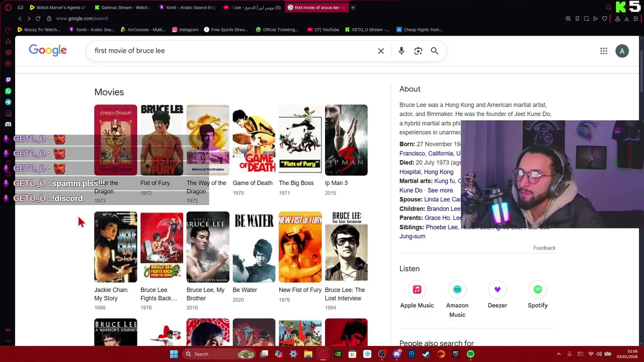Go back to previous page
This screenshot has height=362, width=644.
[x=20, y=19]
